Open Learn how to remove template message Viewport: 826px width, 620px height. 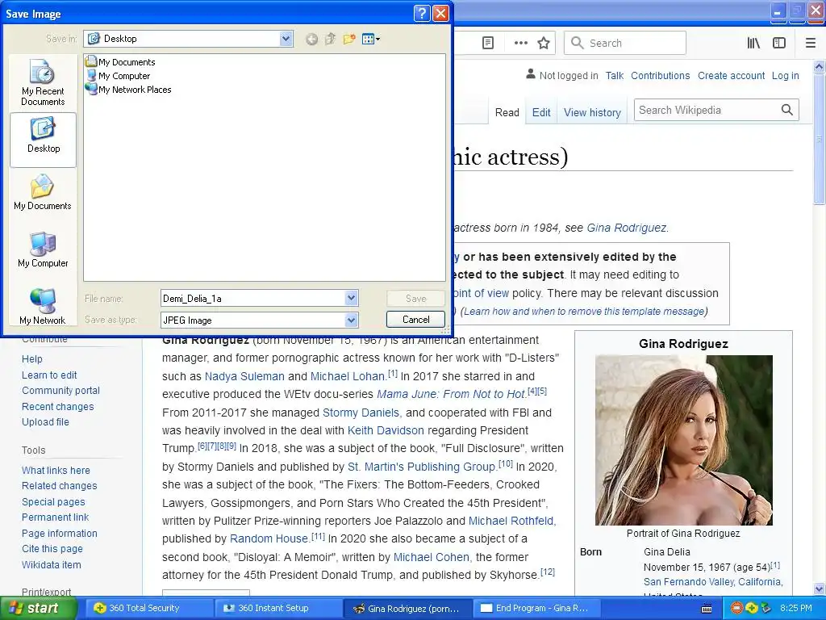(586, 311)
